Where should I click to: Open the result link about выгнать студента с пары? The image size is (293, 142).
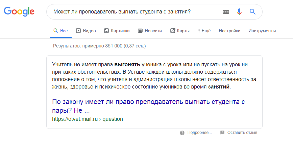148,106
